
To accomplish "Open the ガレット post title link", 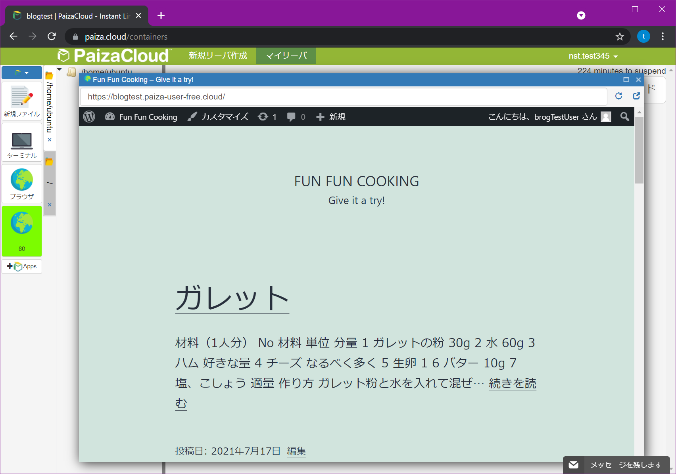I will tap(232, 298).
